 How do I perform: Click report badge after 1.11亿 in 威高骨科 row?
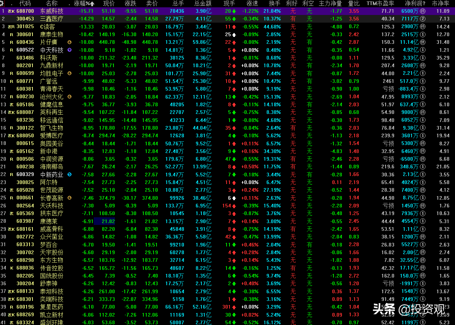pos(423,229)
